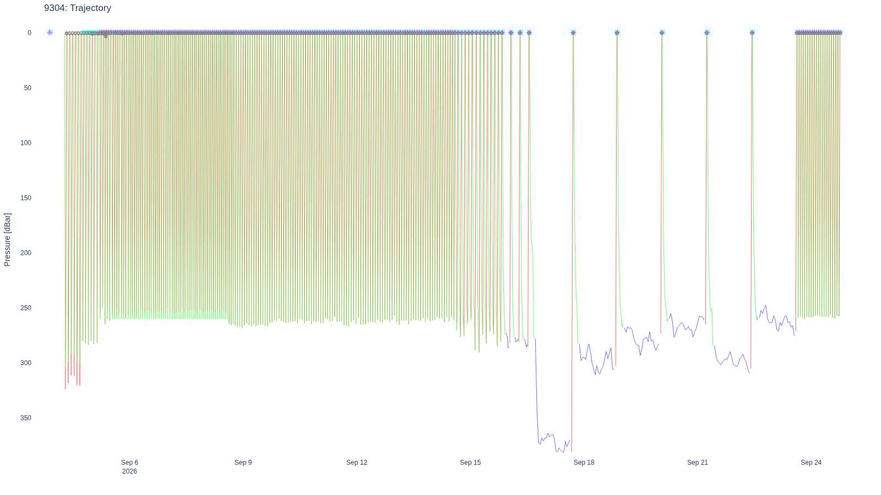This screenshot has width=881, height=495.
Task: Click the 'Sep 24' x-axis tick
Action: click(811, 463)
